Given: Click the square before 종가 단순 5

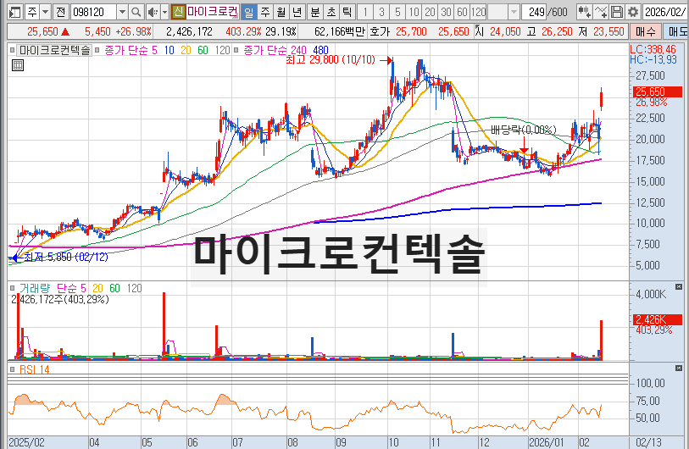Looking at the screenshot, I should tap(97, 51).
